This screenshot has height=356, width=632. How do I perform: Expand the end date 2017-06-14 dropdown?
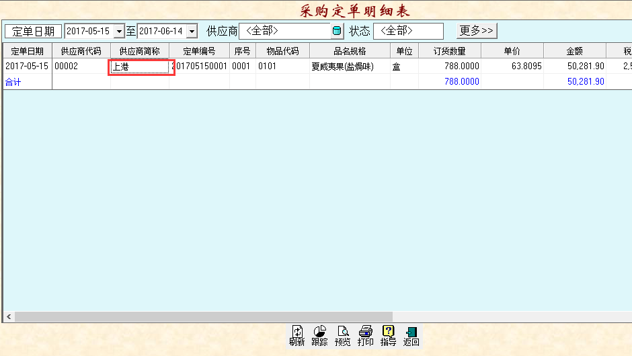[192, 31]
